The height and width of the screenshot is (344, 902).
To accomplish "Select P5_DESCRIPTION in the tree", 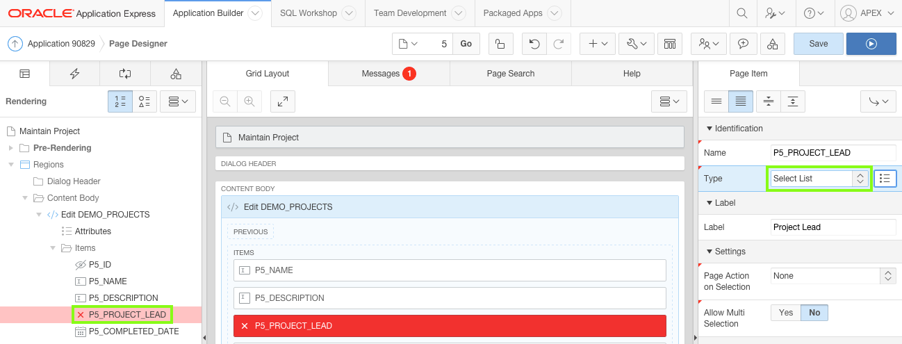I will point(124,298).
